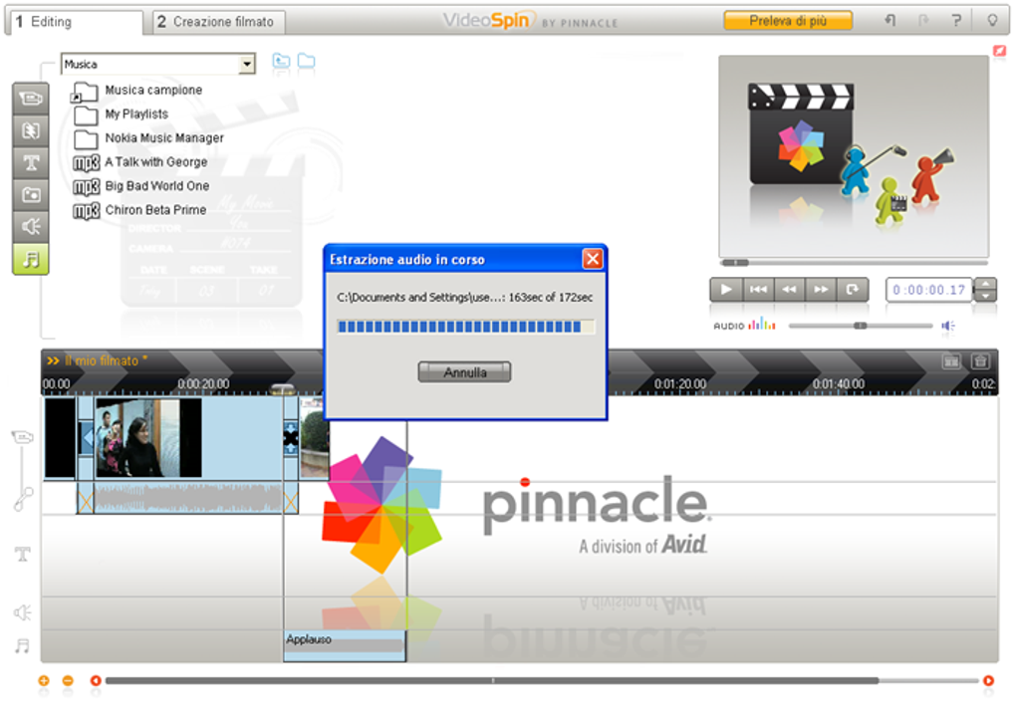Toggle loop playback button
The image size is (1016, 712).
click(853, 290)
